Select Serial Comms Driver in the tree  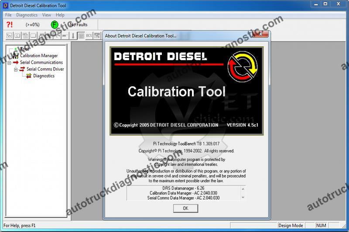tap(45, 69)
